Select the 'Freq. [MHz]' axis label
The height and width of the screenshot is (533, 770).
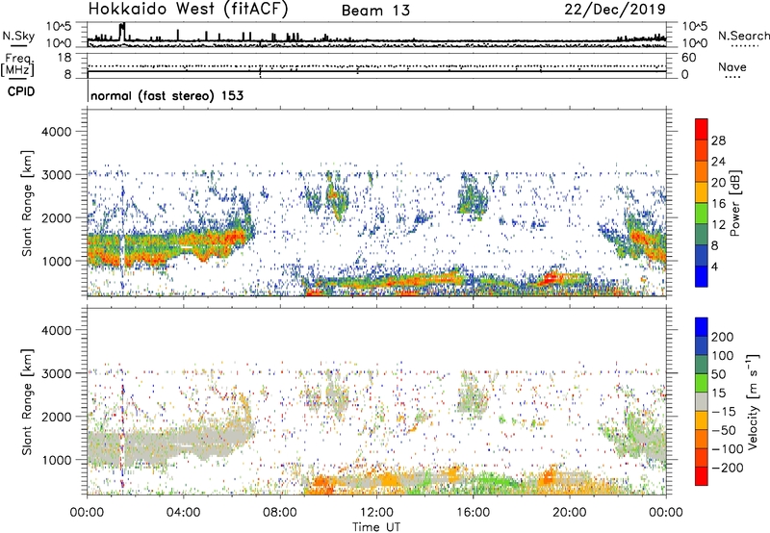click(17, 65)
